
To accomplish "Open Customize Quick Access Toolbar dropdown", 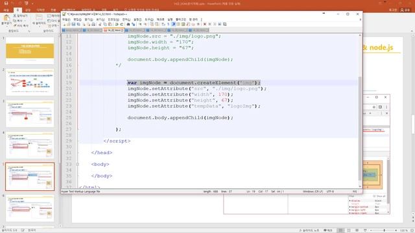I will click(x=32, y=4).
